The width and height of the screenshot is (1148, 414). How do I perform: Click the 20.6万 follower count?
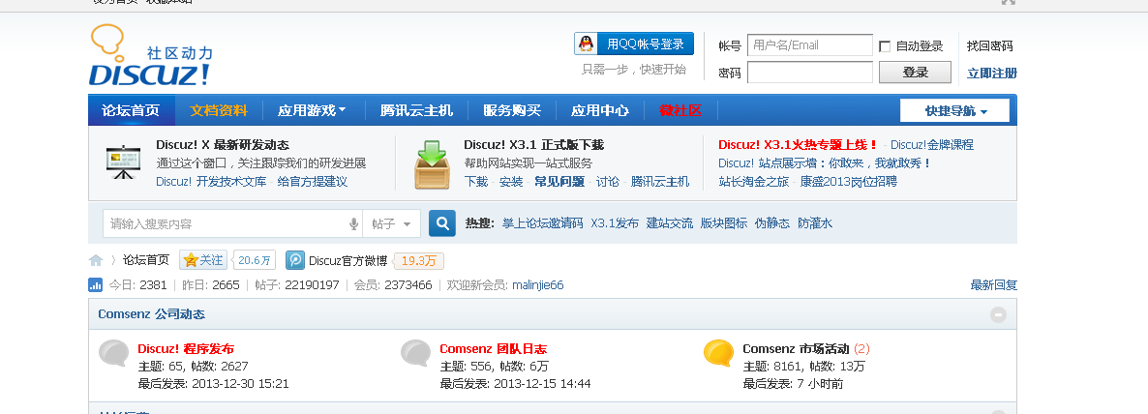[x=255, y=260]
